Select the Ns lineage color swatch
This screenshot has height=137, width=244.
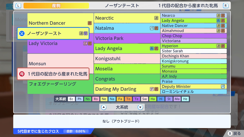(x=88, y=99)
